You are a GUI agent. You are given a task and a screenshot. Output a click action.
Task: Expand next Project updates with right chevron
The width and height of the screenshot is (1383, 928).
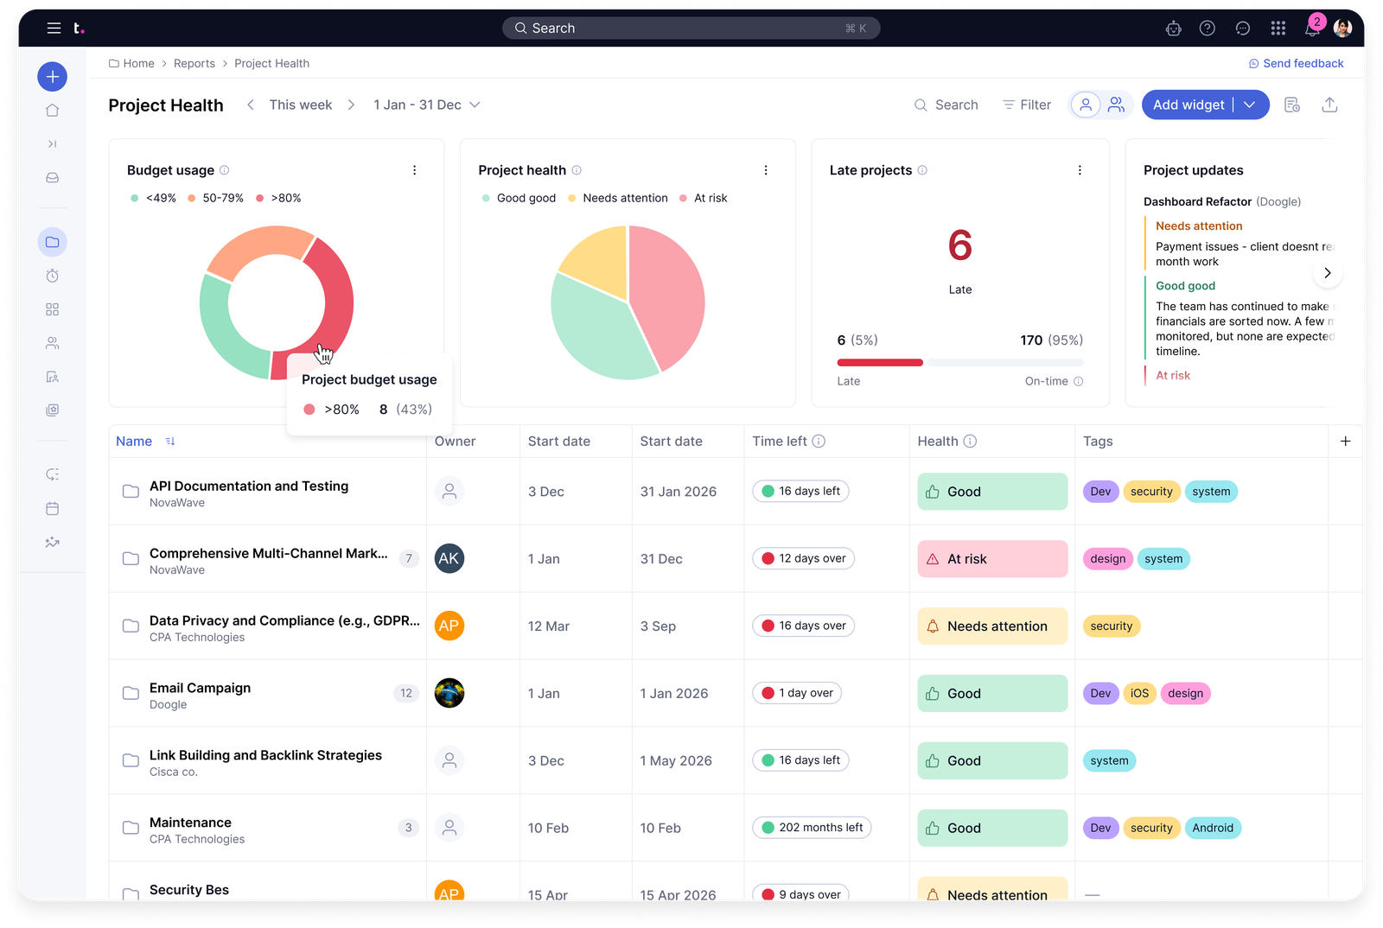(1327, 273)
